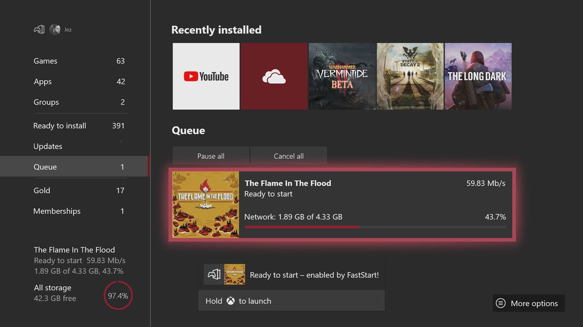Open Jez's profile avatar
Image resolution: width=583 pixels, height=327 pixels.
(x=54, y=29)
